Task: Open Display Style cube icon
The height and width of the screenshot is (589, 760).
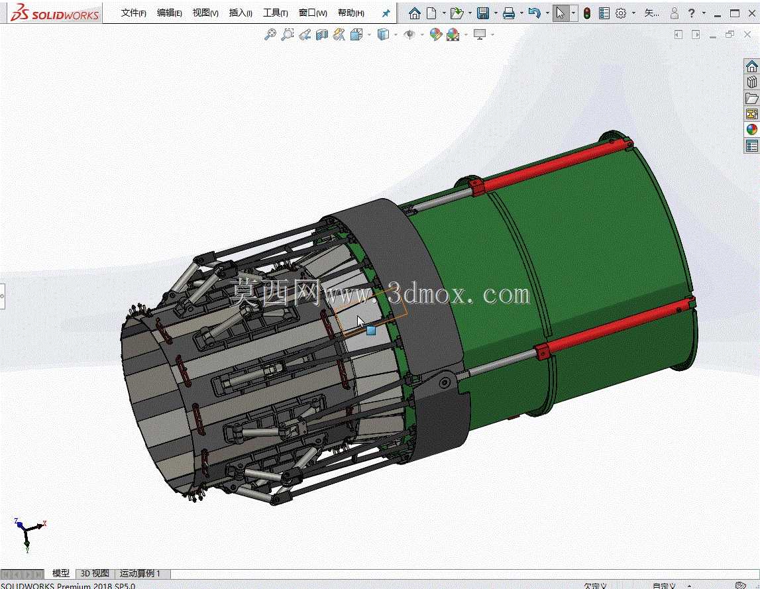Action: pos(383,34)
